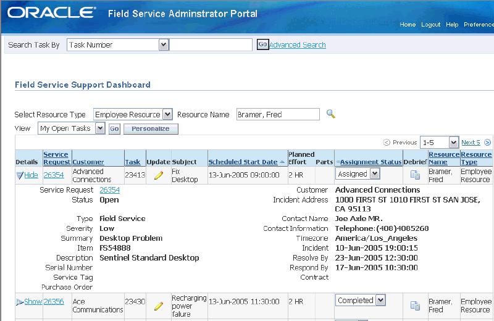Click Home in the top navigation
Image resolution: width=494 pixels, height=321 pixels.
click(x=408, y=25)
